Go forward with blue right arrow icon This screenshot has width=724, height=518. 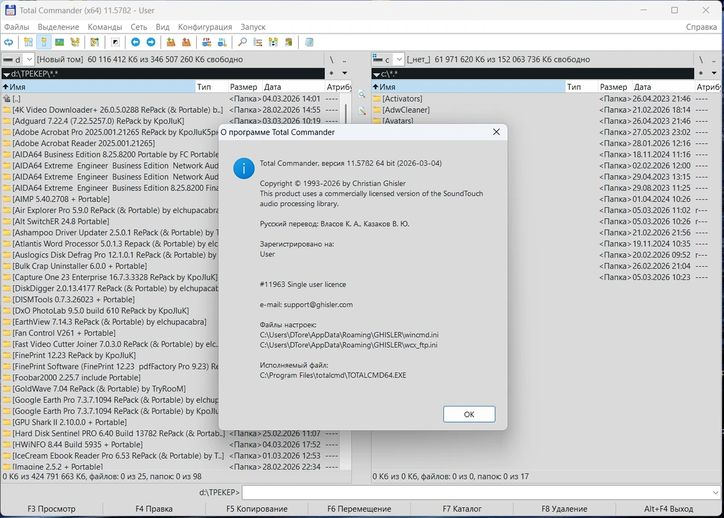tap(151, 42)
